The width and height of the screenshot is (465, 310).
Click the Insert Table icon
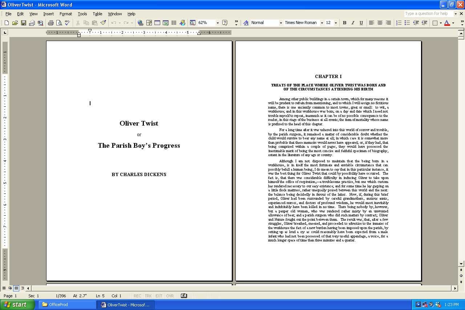(x=157, y=23)
